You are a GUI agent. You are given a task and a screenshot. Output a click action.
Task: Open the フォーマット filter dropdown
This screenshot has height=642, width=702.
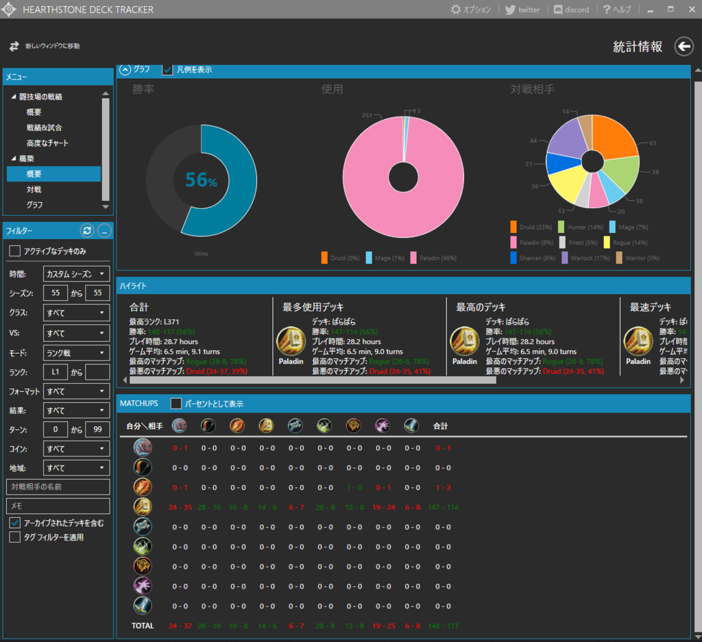pyautogui.click(x=76, y=391)
